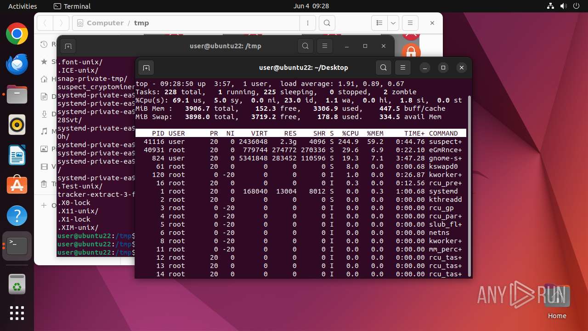588x331 pixels.
Task: Close the Files window
Action: [432, 23]
